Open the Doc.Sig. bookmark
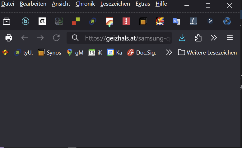The width and height of the screenshot is (242, 148). click(142, 53)
